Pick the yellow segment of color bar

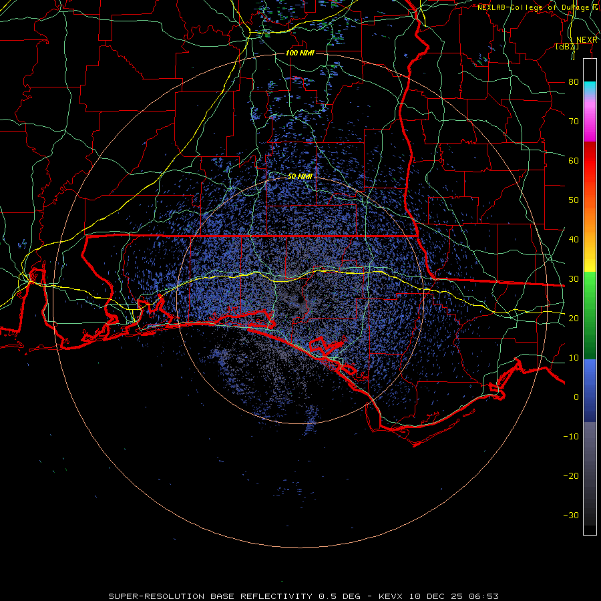[x=590, y=262]
